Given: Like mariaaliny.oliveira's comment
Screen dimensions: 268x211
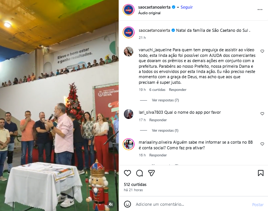Looking at the screenshot, I should pos(262,144).
